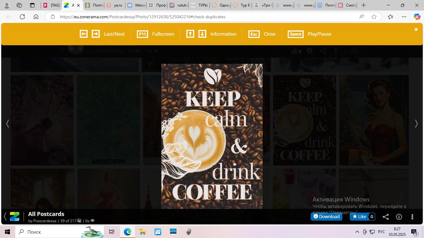Open File Explorer from the taskbar
Image resolution: width=424 pixels, height=238 pixels.
click(142, 232)
